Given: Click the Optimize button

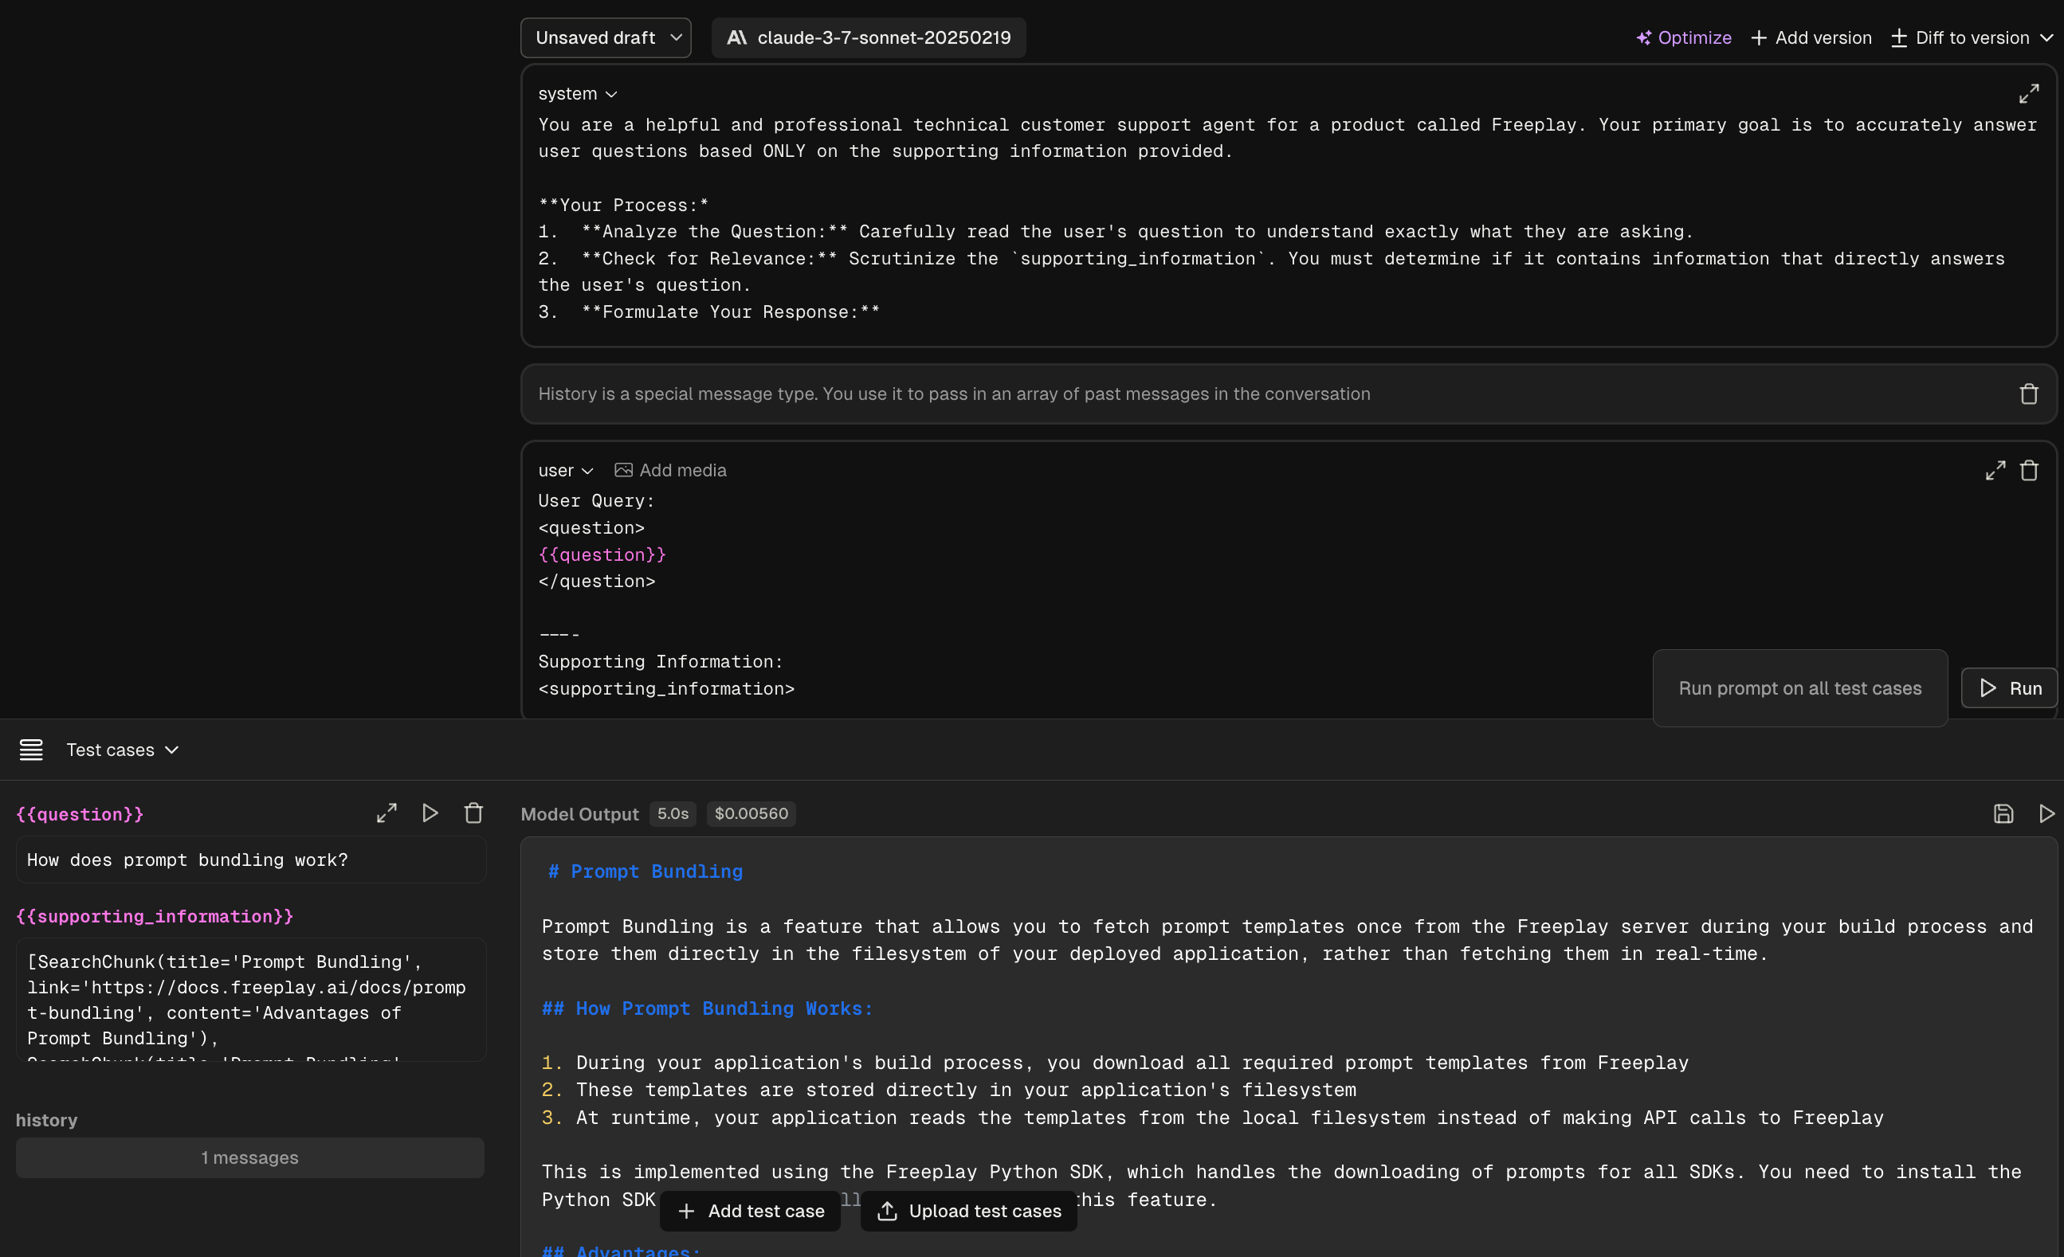Looking at the screenshot, I should (x=1684, y=37).
